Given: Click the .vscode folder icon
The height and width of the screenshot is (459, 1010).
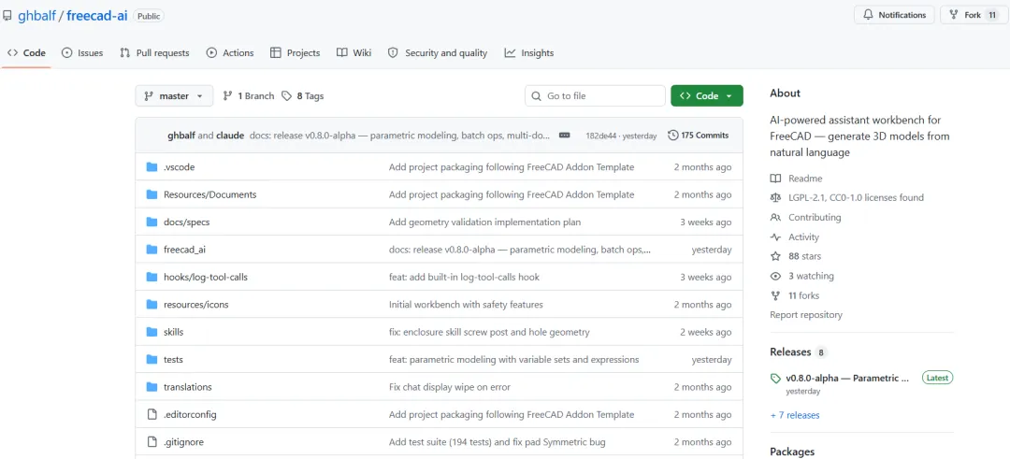Looking at the screenshot, I should (152, 167).
